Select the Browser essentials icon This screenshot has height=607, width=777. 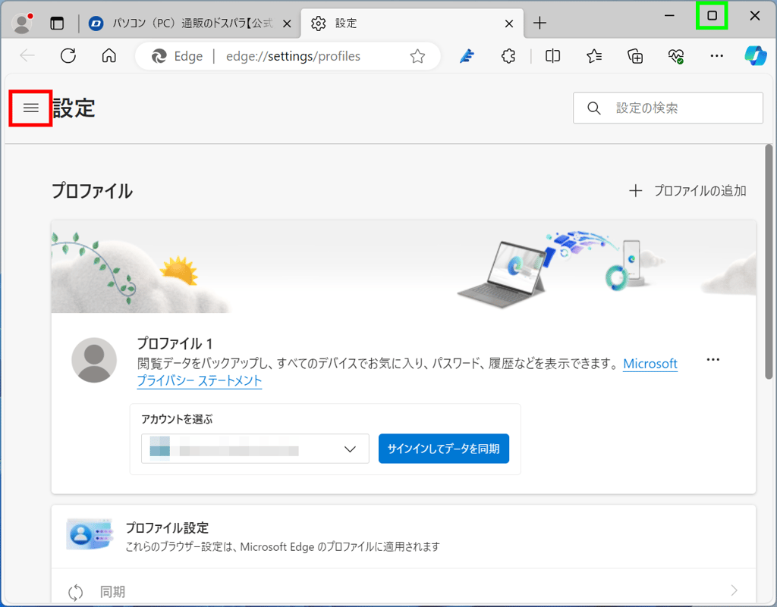click(x=676, y=55)
